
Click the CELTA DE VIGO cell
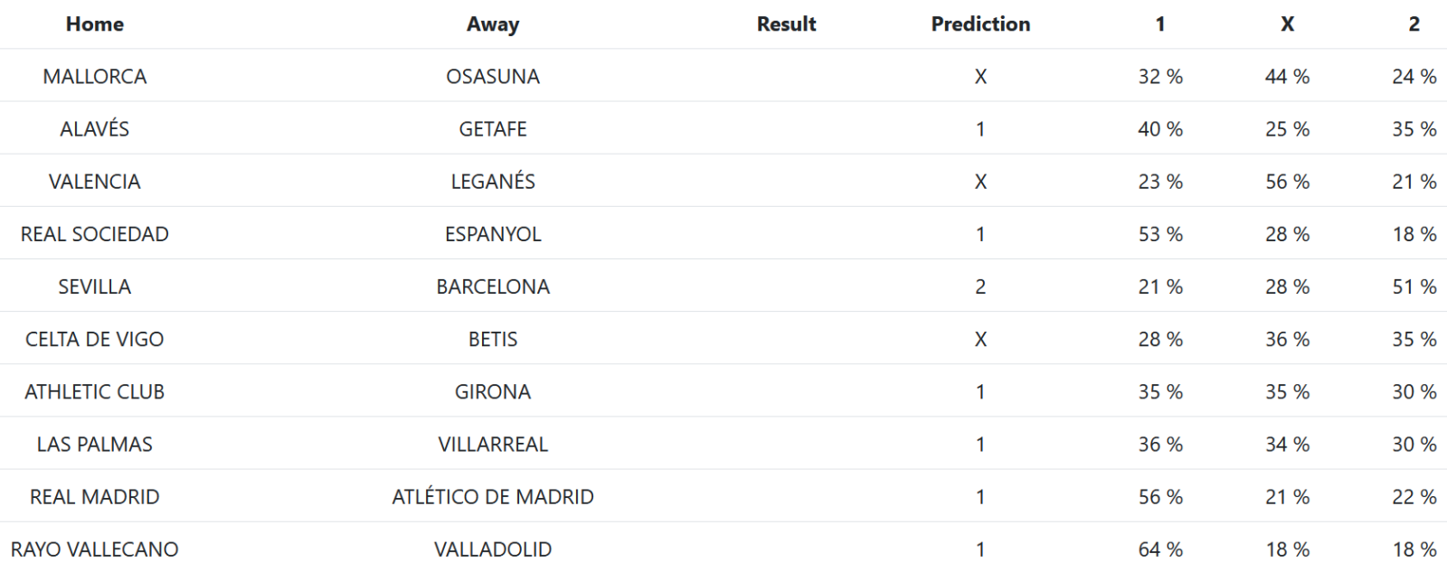point(94,339)
